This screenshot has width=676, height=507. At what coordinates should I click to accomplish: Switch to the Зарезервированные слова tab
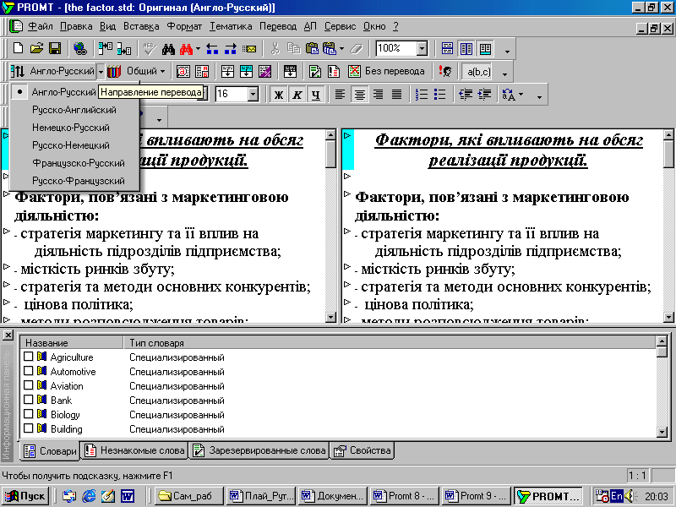tap(259, 450)
